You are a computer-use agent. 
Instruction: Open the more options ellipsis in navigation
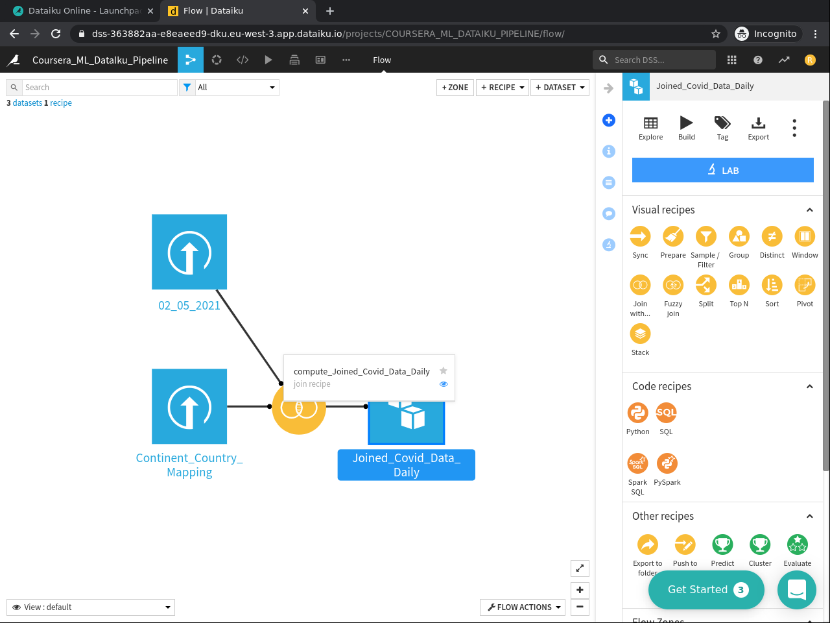pos(346,60)
